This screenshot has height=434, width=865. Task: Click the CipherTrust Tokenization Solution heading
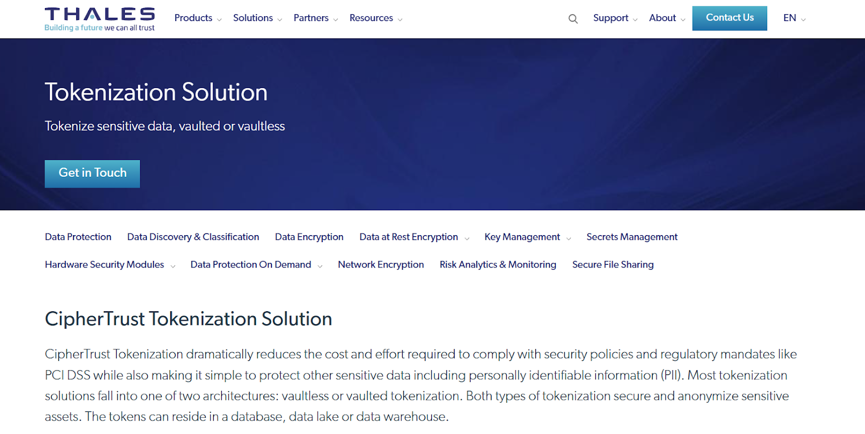click(188, 319)
